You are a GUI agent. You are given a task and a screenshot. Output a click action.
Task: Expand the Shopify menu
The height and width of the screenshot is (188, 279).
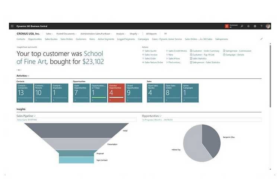point(134,34)
